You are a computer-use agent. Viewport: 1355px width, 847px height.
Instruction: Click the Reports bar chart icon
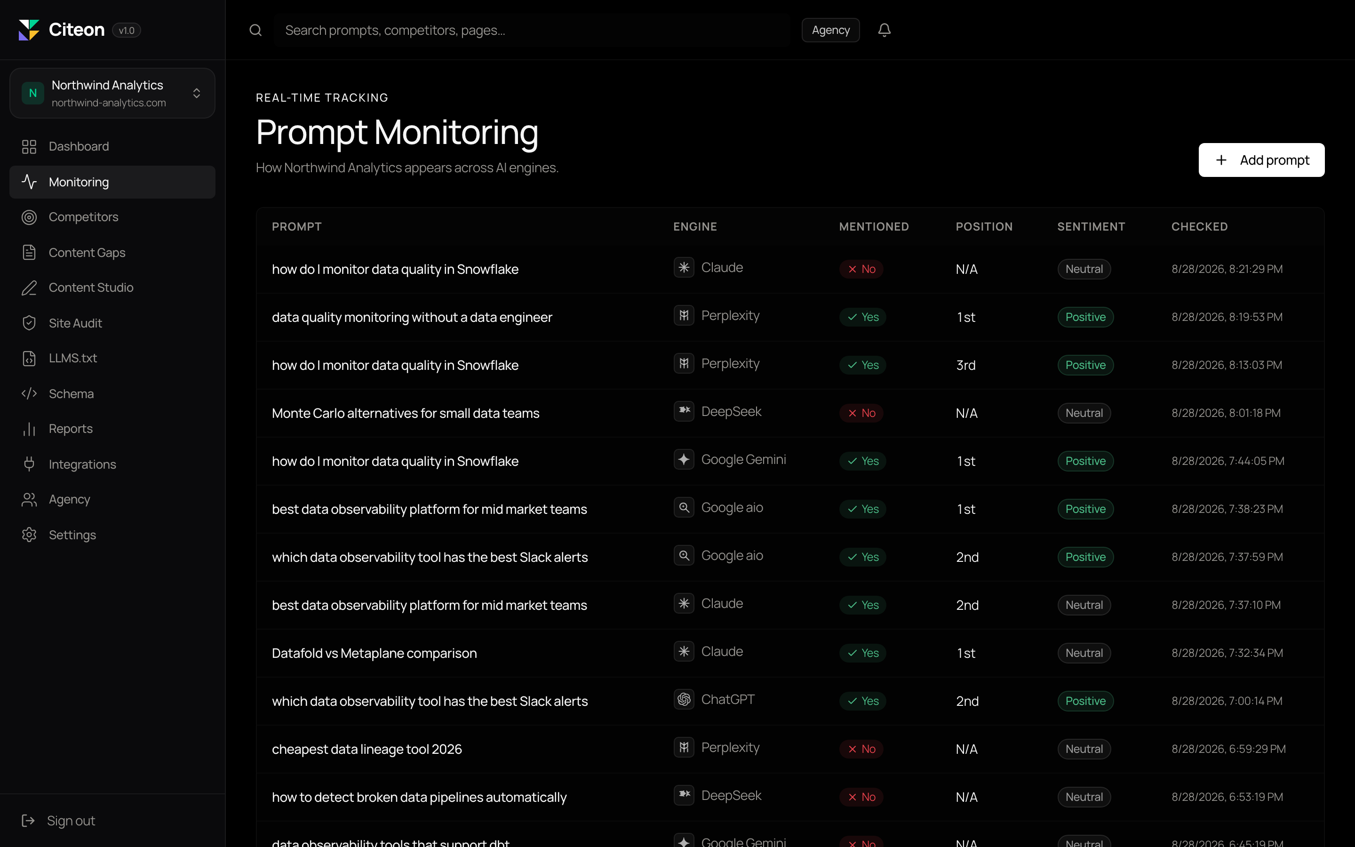click(x=29, y=429)
